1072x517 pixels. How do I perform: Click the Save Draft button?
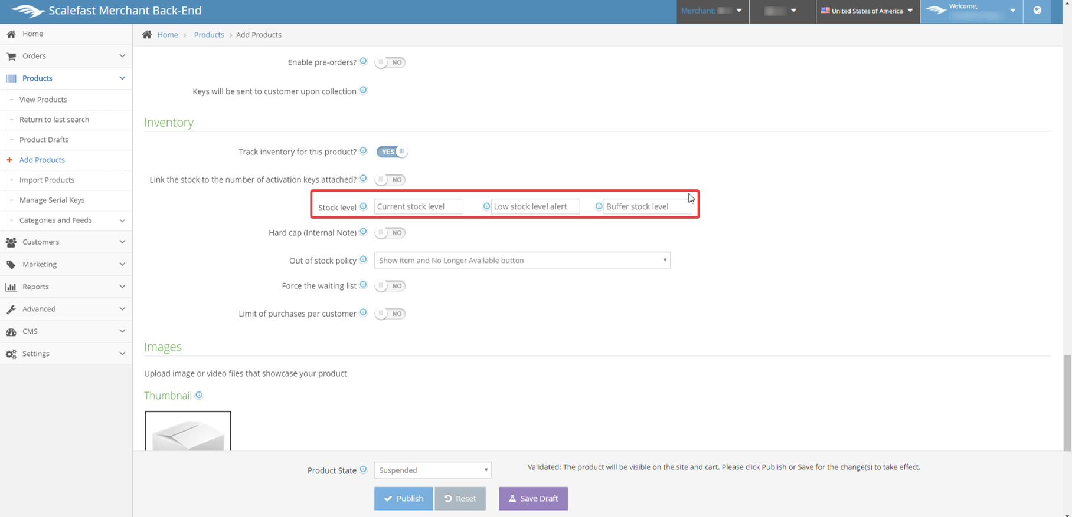[533, 499]
